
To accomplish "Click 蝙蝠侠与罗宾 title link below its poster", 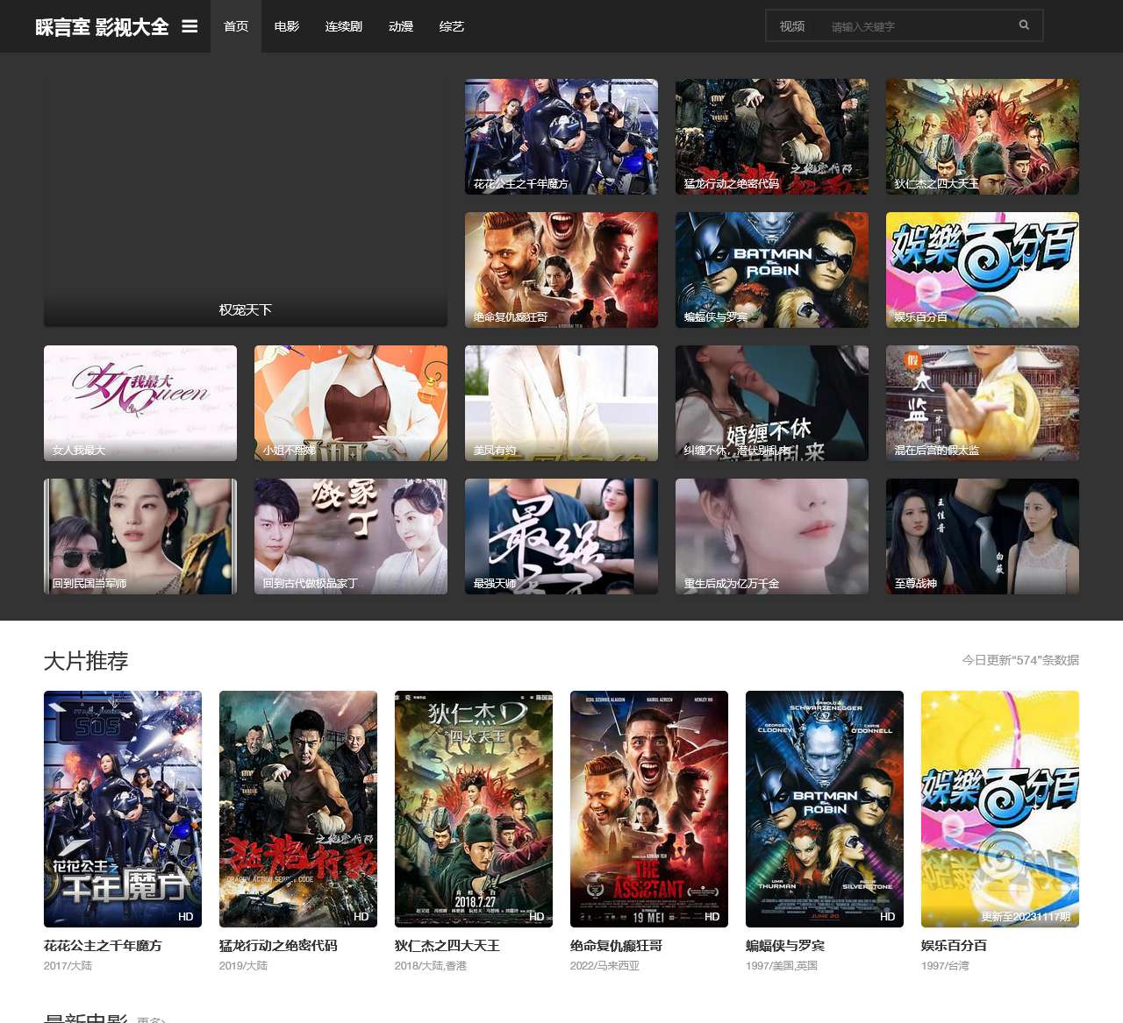I will (785, 946).
